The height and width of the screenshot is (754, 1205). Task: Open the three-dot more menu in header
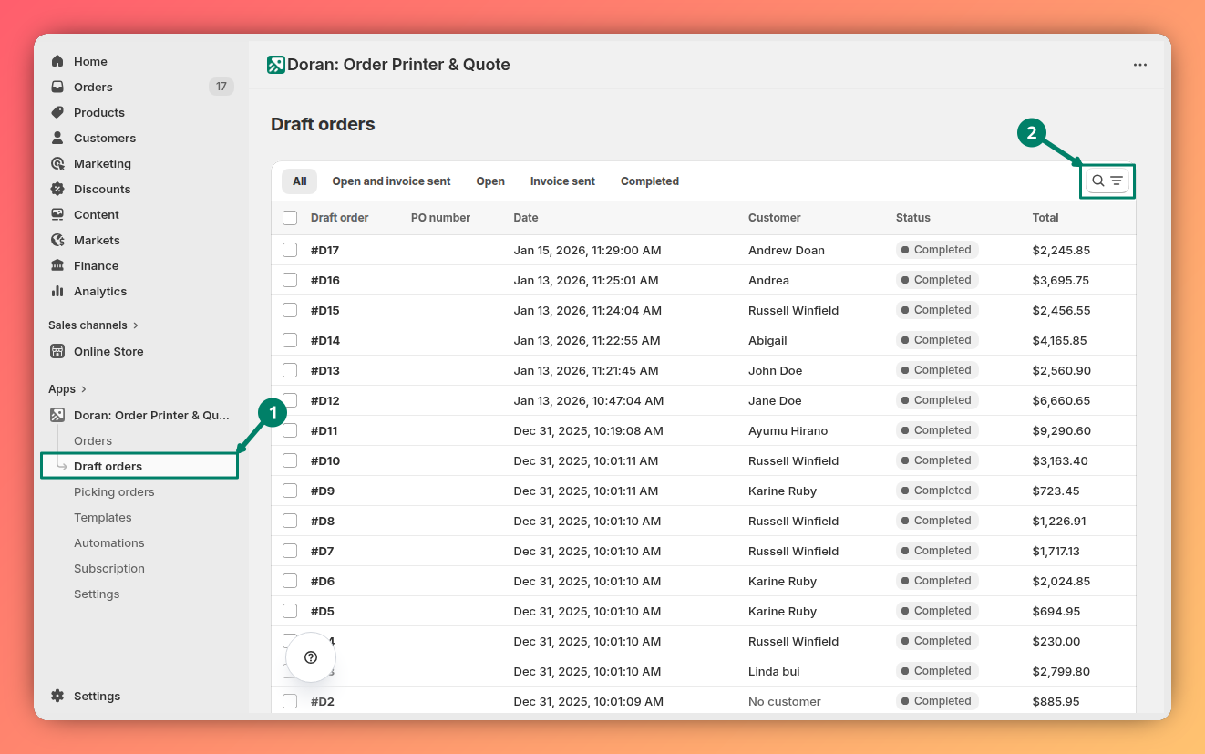(1140, 65)
